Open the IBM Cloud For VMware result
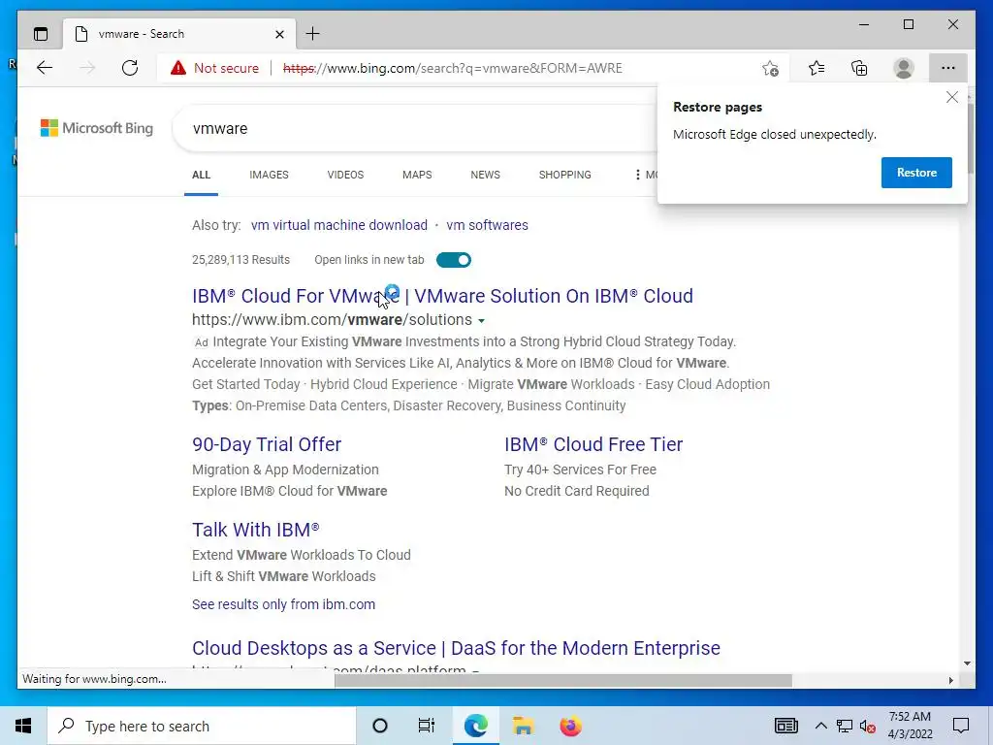The height and width of the screenshot is (745, 993). [442, 296]
